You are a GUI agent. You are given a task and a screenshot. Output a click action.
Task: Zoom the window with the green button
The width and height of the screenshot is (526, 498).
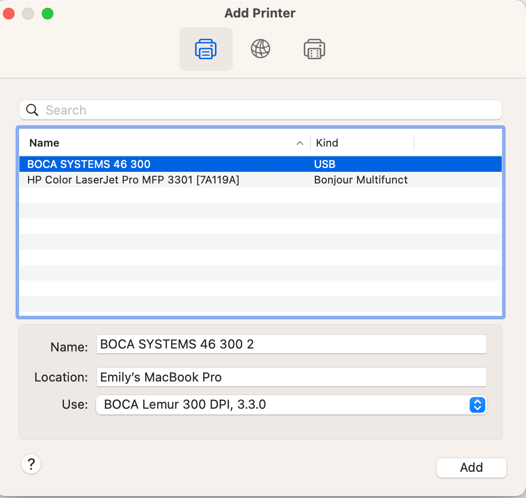(48, 14)
